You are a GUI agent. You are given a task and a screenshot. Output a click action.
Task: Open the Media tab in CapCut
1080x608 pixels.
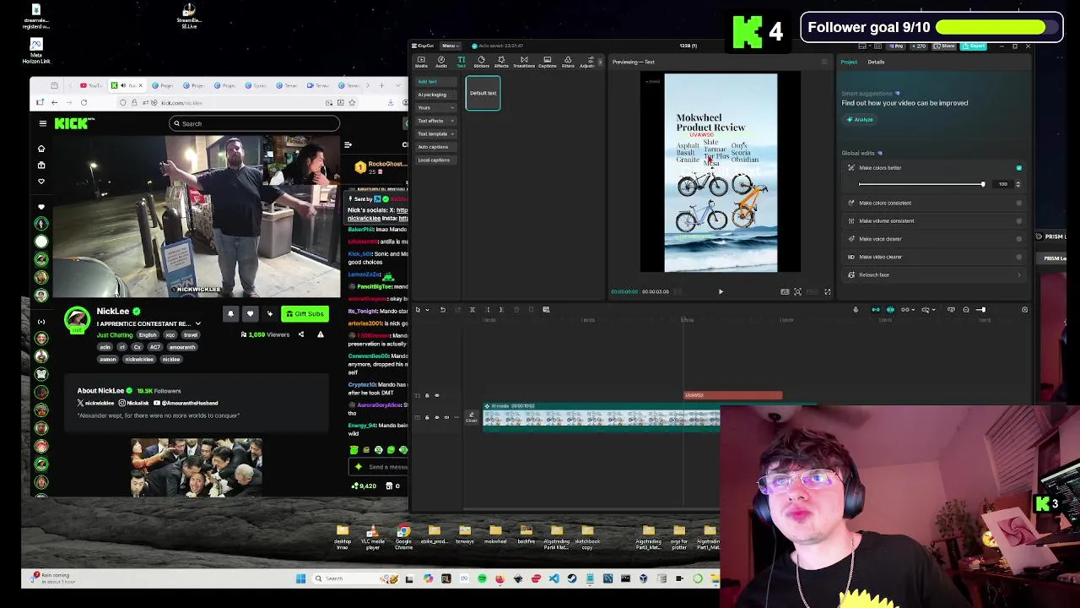[421, 62]
